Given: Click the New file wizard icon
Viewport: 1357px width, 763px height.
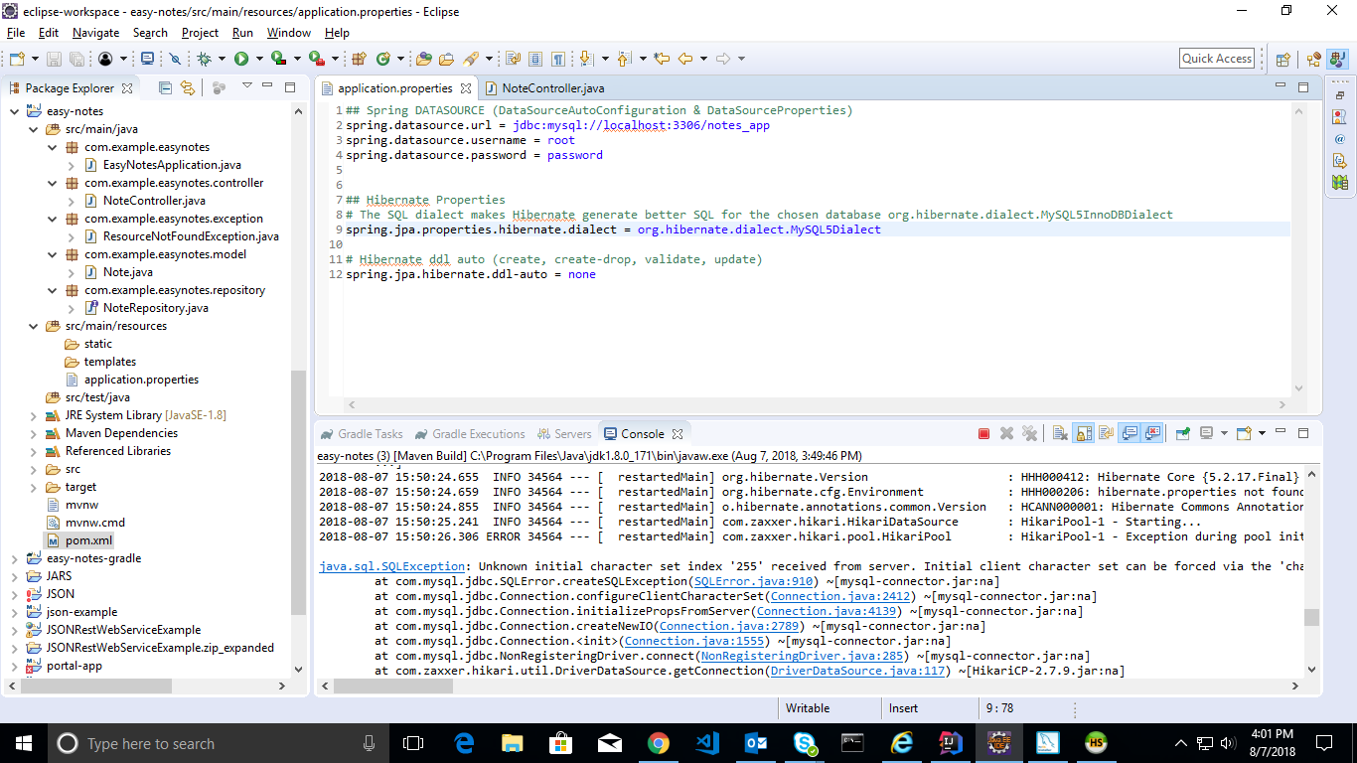Looking at the screenshot, I should pos(17,59).
